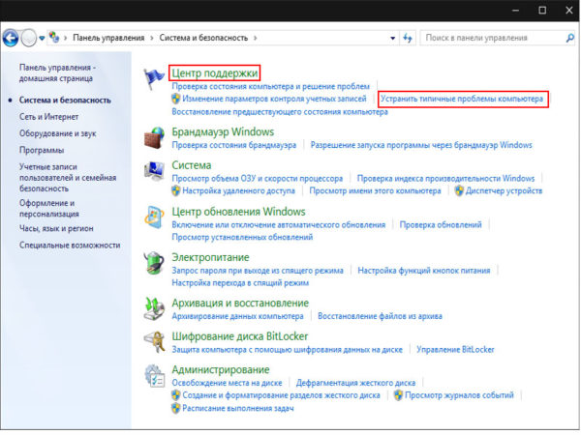The width and height of the screenshot is (581, 435).
Task: Click the Брандмауэр Windows brick wall icon
Action: pos(153,137)
